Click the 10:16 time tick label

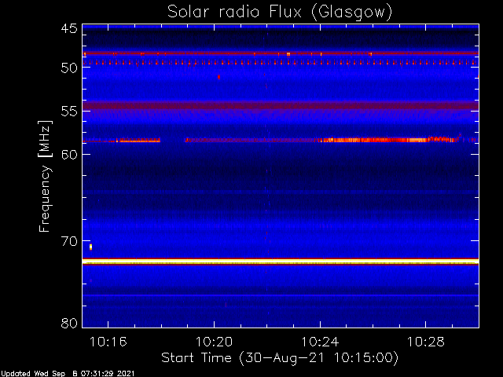pos(108,342)
